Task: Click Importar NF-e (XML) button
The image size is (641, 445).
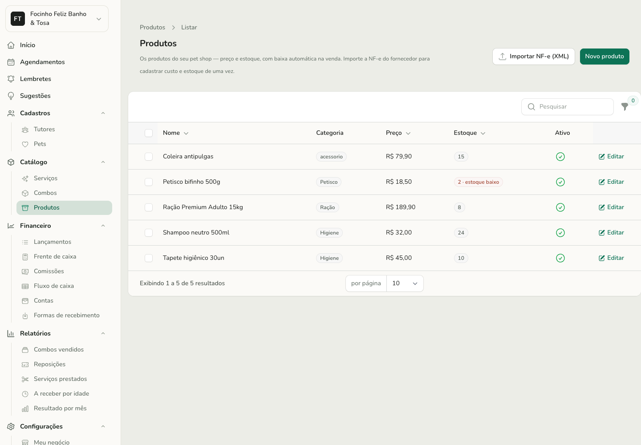Action: [x=534, y=57]
